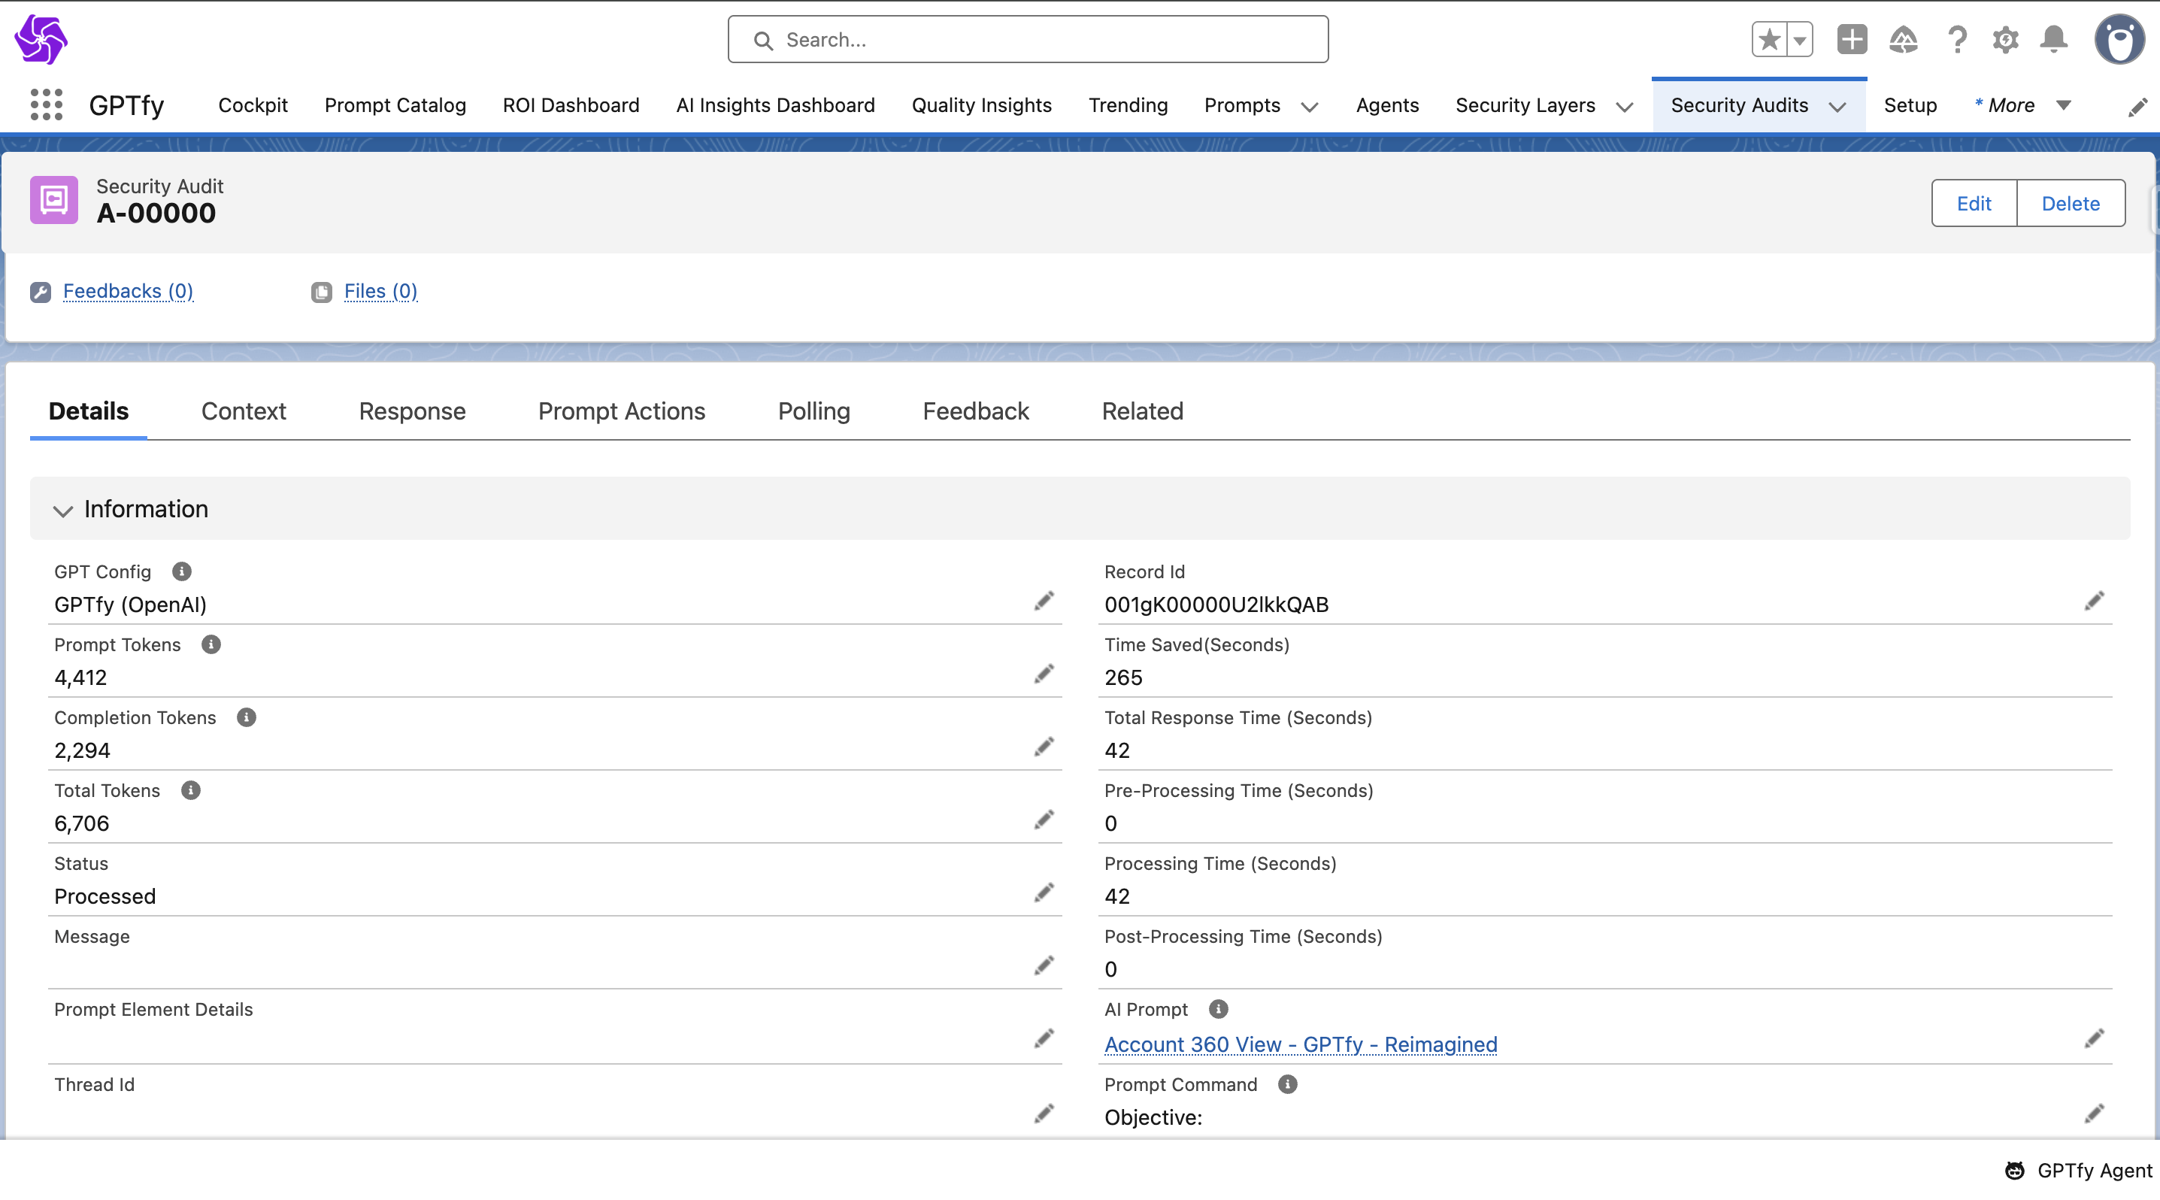2160x1200 pixels.
Task: Open the Prompt Actions tab
Action: tap(621, 411)
